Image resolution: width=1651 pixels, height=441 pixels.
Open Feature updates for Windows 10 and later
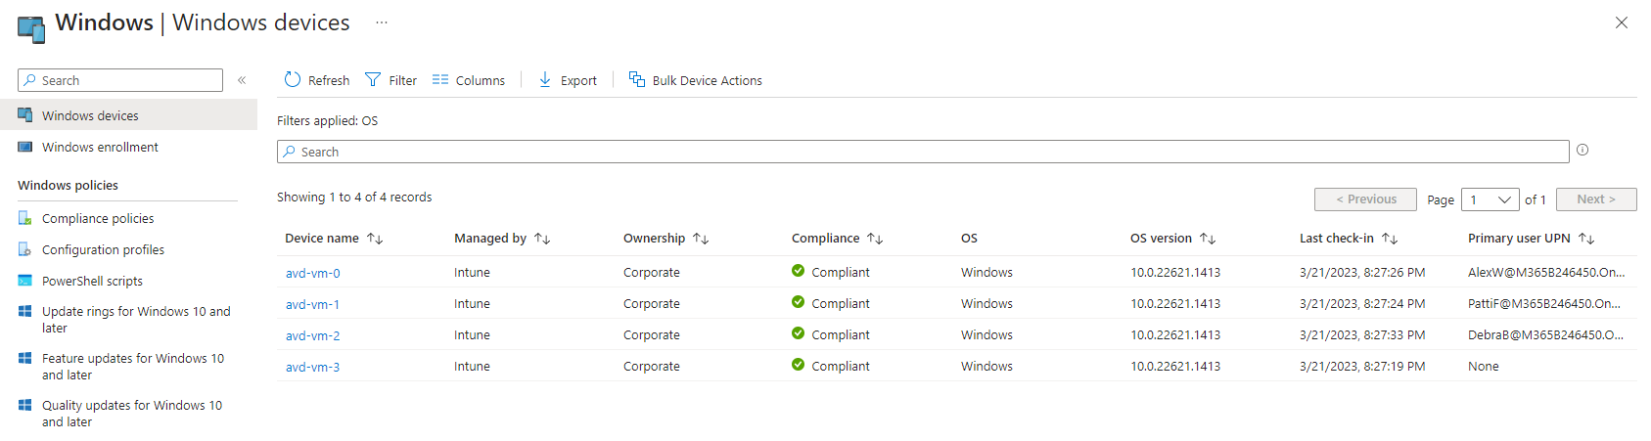click(x=133, y=367)
